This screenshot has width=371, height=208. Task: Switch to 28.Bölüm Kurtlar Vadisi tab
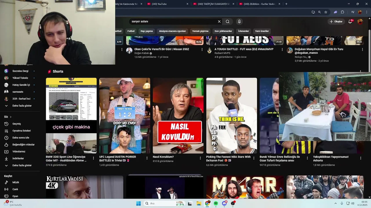coord(259,4)
